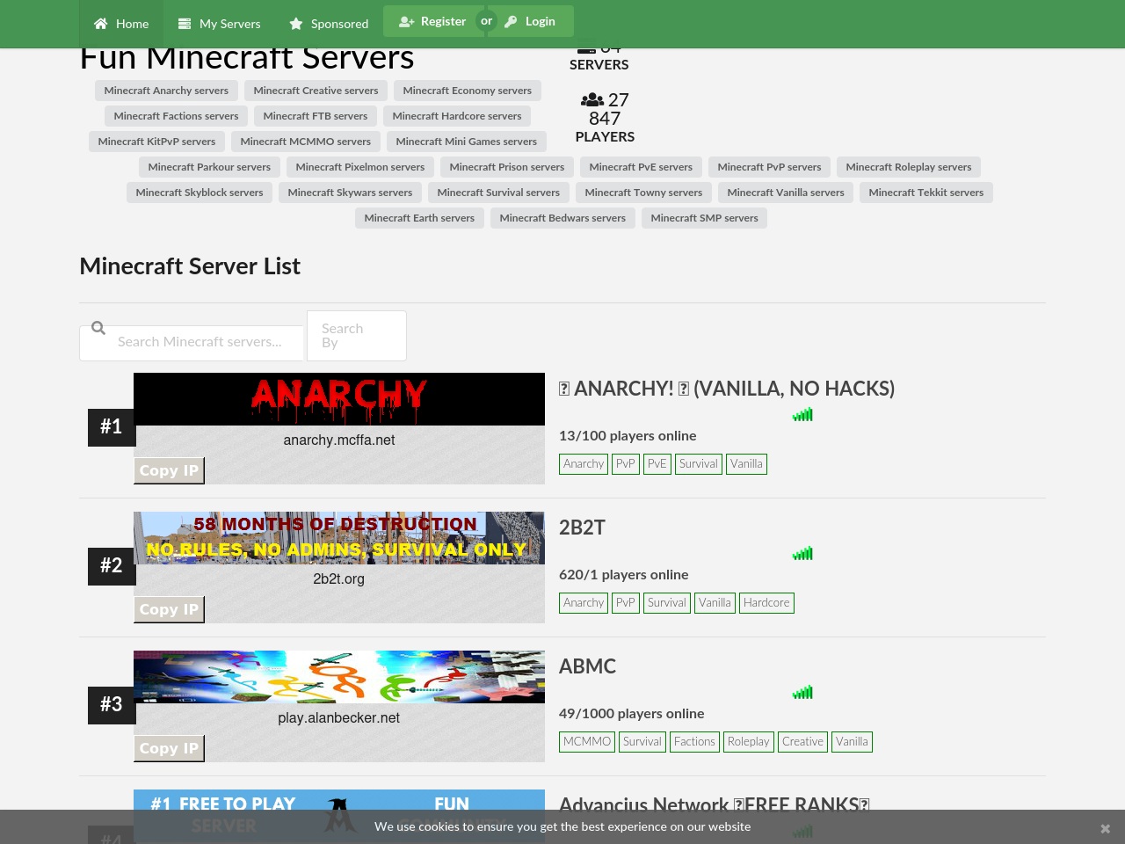Open Minecraft PvE servers category
Screen dimensions: 1125x844
pyautogui.click(x=641, y=167)
